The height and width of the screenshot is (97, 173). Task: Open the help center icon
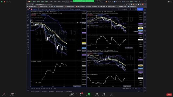point(145,91)
